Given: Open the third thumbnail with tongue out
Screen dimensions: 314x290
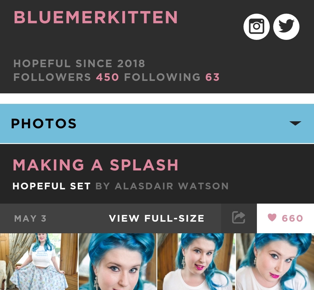Looking at the screenshot, I should click(x=196, y=261).
